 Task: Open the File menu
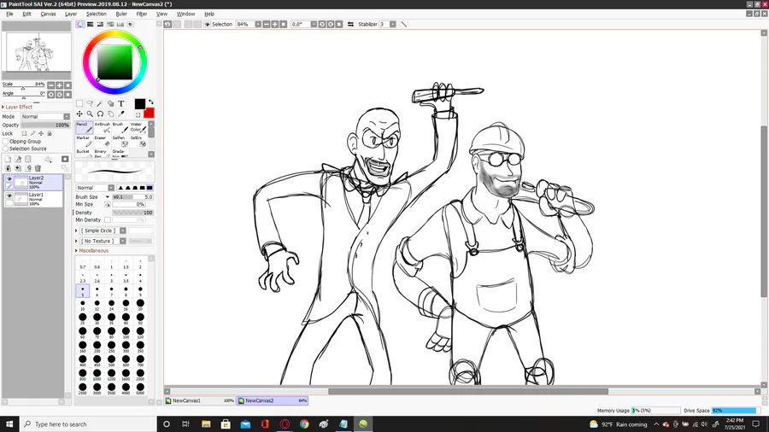(9, 14)
